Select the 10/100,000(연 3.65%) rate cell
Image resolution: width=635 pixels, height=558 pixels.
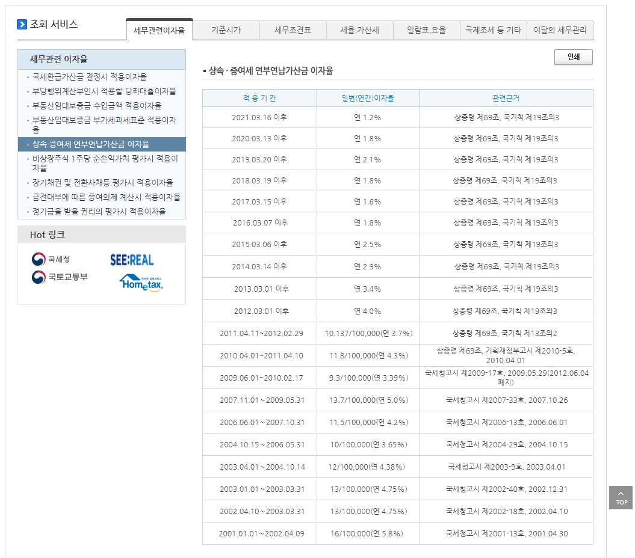pyautogui.click(x=368, y=445)
